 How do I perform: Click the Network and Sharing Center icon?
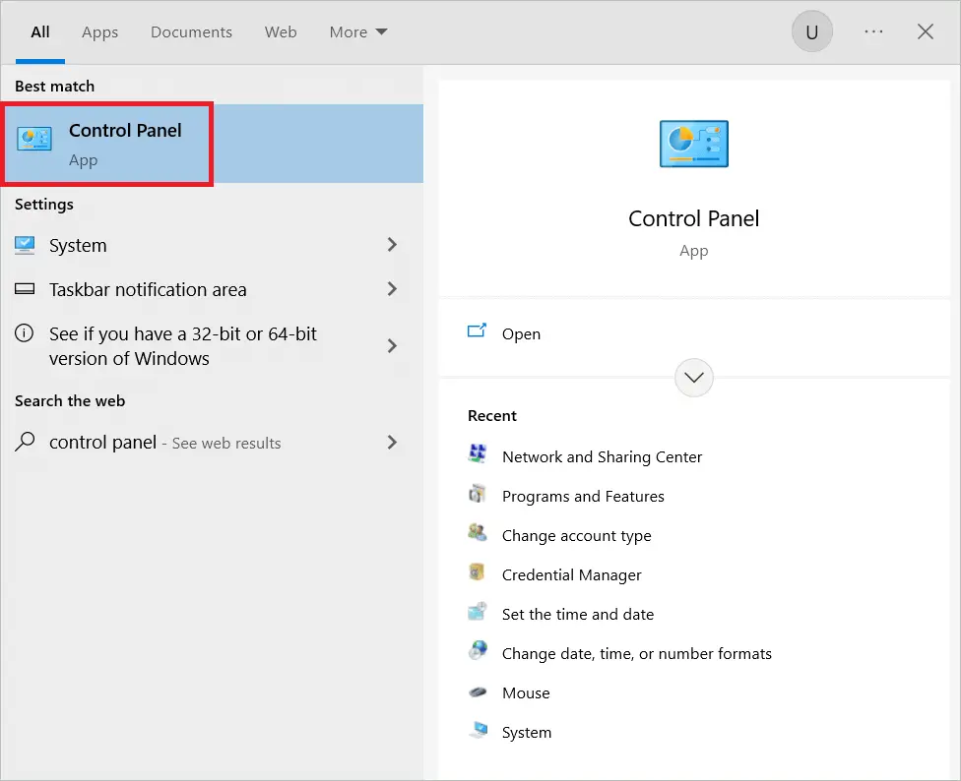click(x=478, y=454)
